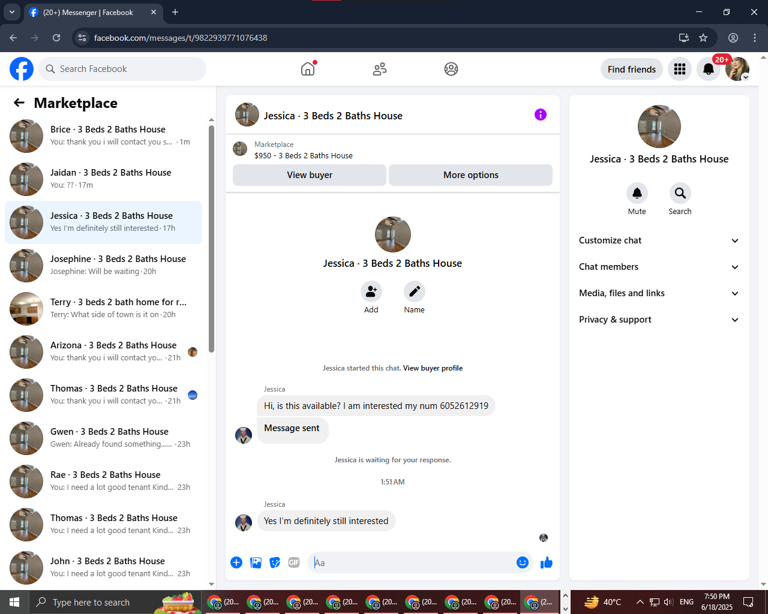Open the account profile picture menu
Image resolution: width=768 pixels, height=614 pixels.
tap(737, 69)
